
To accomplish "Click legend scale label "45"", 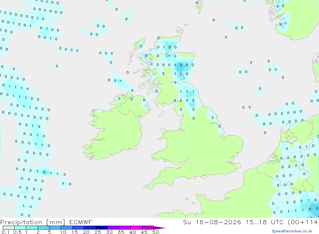I will tap(144, 232).
